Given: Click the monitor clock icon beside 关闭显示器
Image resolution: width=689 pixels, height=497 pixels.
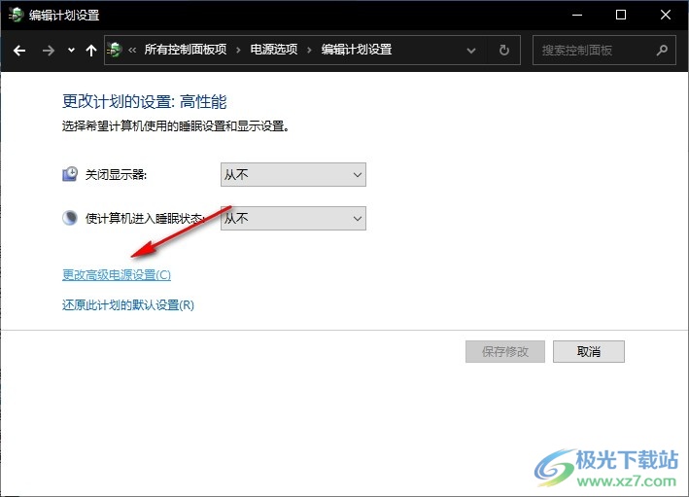Looking at the screenshot, I should (x=70, y=174).
